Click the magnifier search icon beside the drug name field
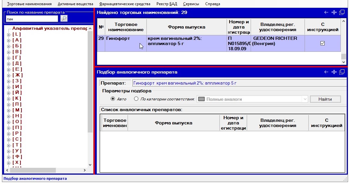This screenshot has height=184, width=350. pos(64,18)
